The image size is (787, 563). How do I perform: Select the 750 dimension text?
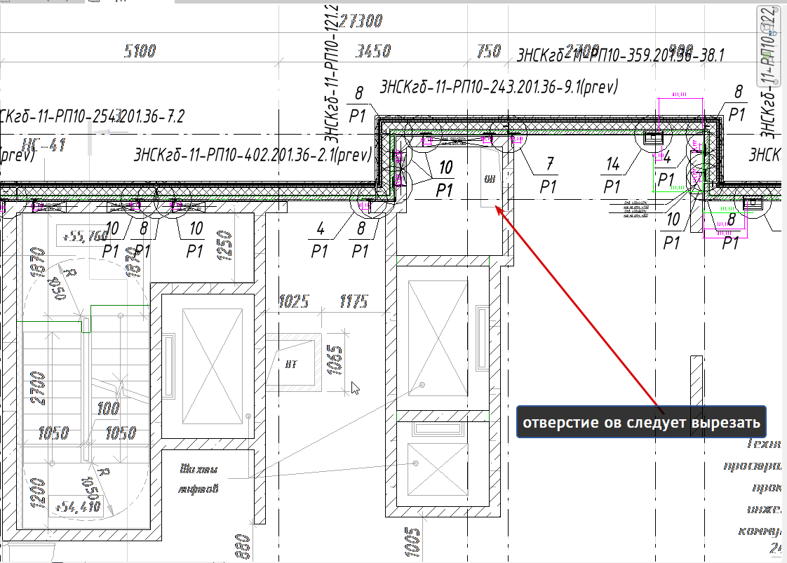click(x=489, y=50)
